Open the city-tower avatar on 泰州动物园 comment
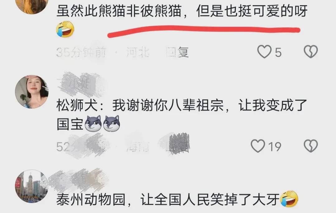Image resolution: width=336 pixels, height=213 pixels. pos(32,186)
